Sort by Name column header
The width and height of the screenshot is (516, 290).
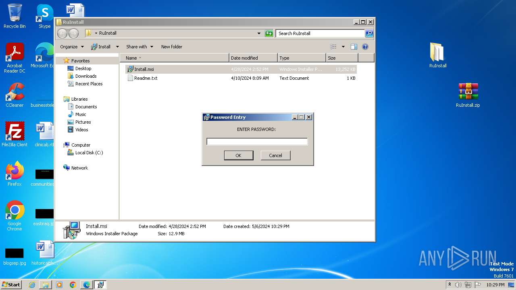174,58
